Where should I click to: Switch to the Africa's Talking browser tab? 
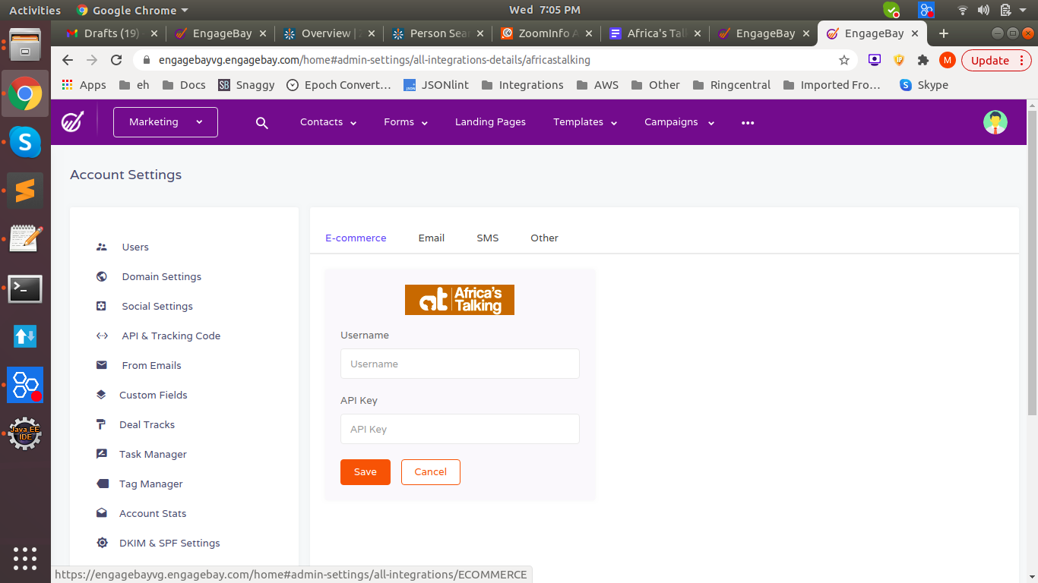655,33
